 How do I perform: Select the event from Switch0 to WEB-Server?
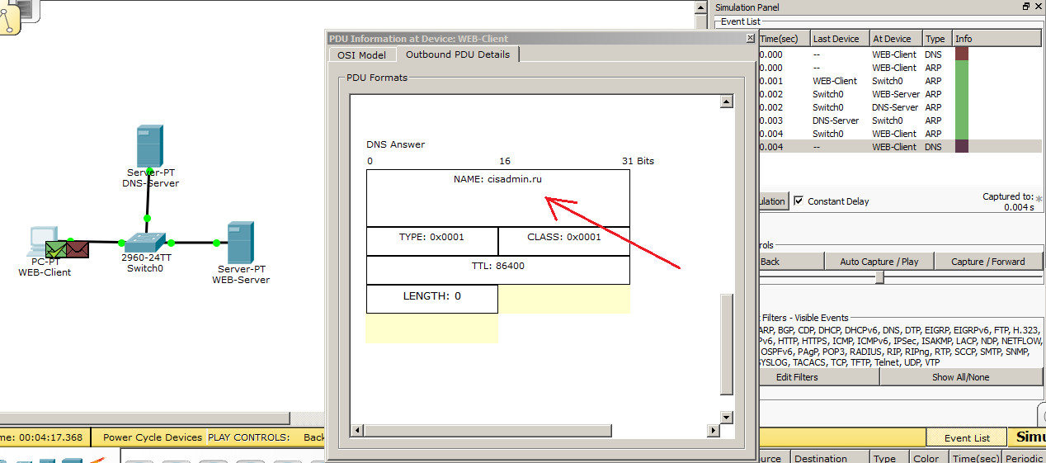[899, 94]
